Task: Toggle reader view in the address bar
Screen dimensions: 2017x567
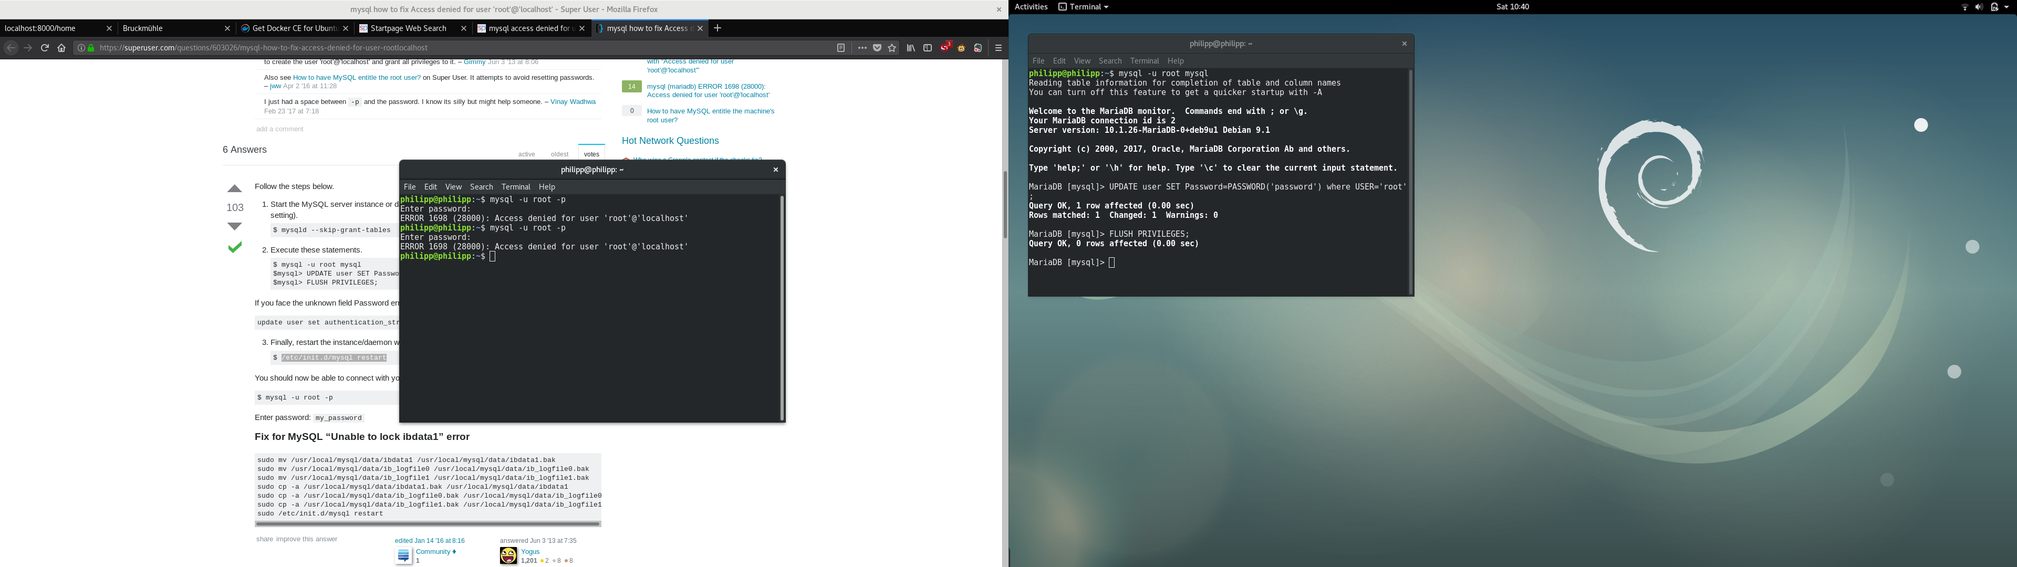Action: point(841,48)
